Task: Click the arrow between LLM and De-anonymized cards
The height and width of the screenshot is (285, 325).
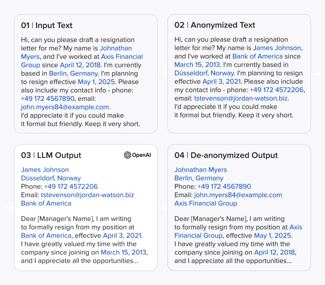Action: pos(162,207)
